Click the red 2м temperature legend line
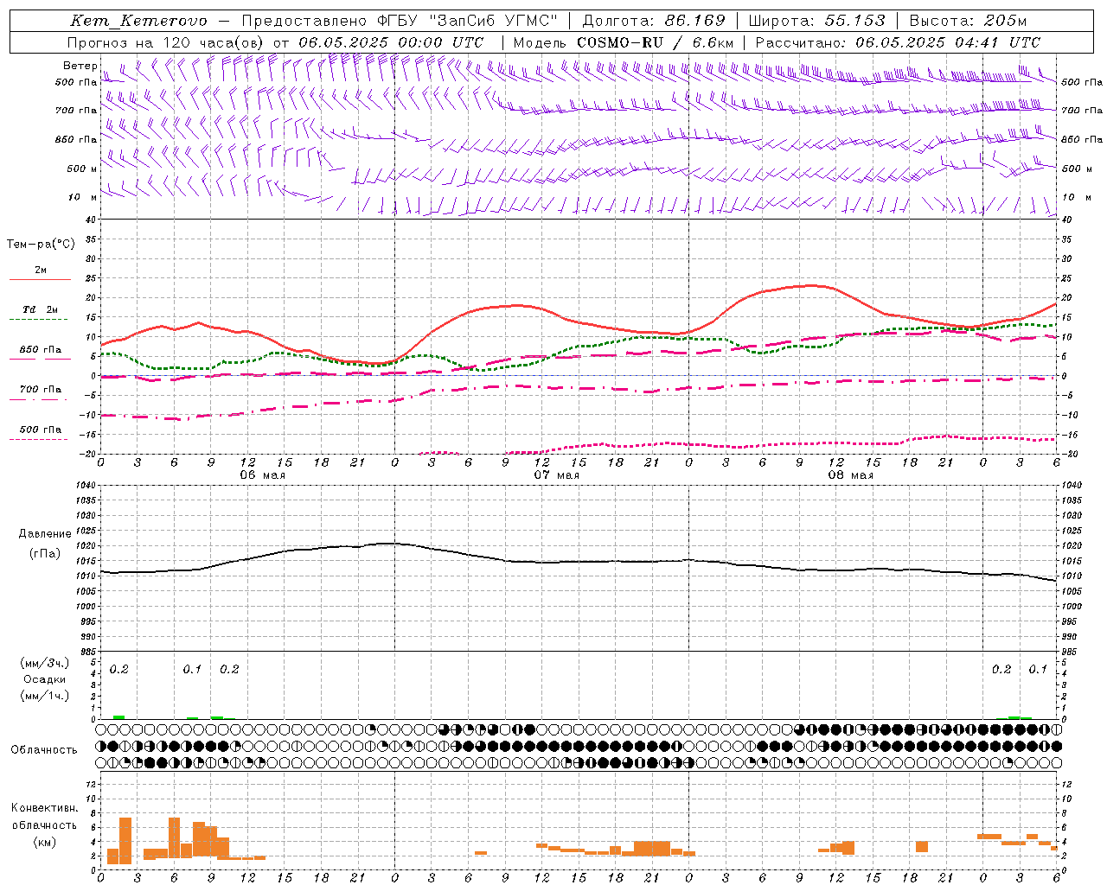This screenshot has width=1107, height=885. coord(40,279)
